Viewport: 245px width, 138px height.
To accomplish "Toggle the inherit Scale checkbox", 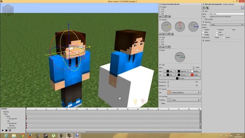I will coord(230,30).
